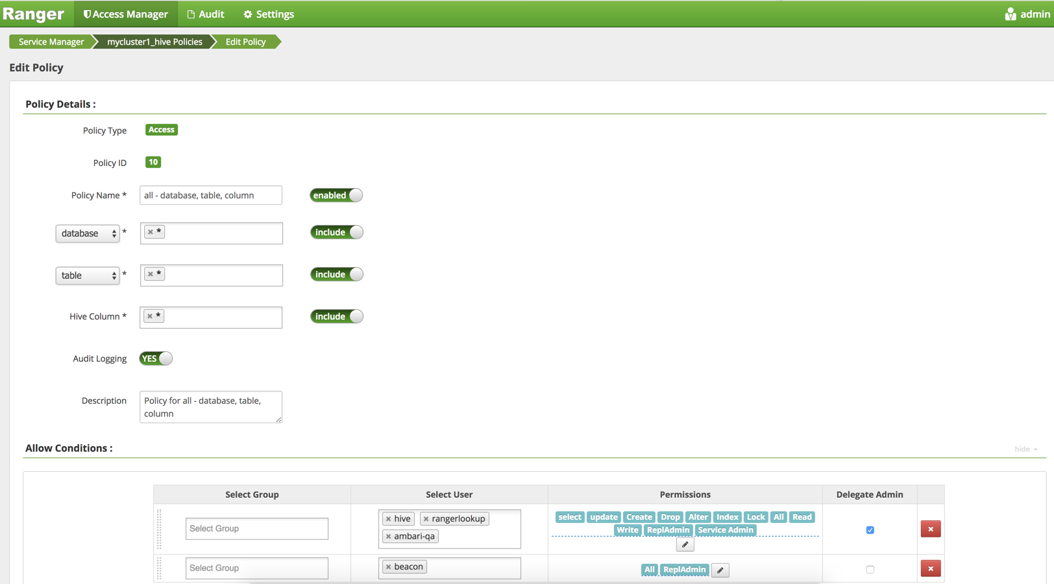This screenshot has height=584, width=1054.
Task: Click the RepIAdmin tag in beacon row
Action: [x=684, y=569]
